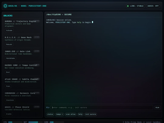Click the PERSISTENT-ONE name in welcome line
The height and width of the screenshot is (123, 164).
(x=63, y=22)
